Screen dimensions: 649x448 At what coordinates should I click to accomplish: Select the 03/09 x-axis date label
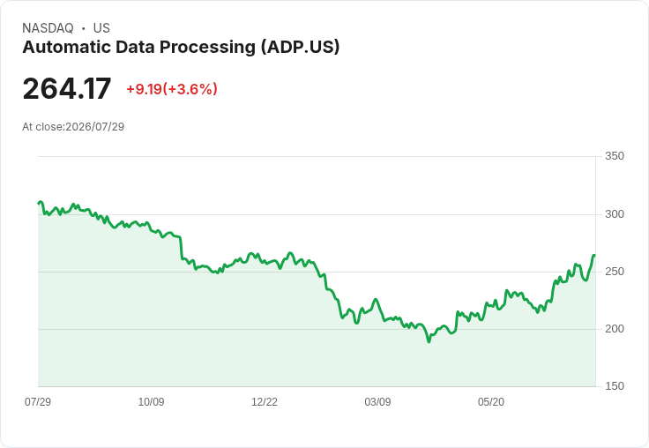pyautogui.click(x=377, y=401)
